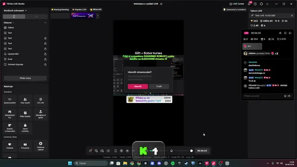Viewport: 297px width, 167px height.
Task: Click the taskbar search box
Action: 90,163
